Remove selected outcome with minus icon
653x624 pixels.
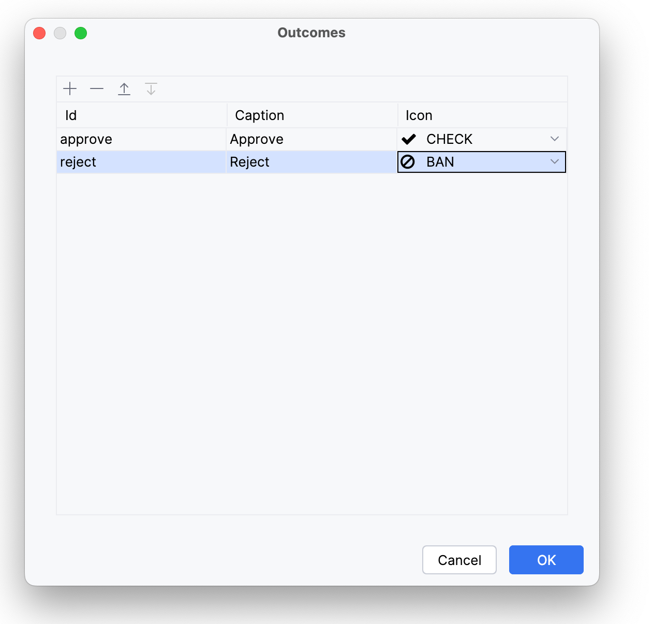coord(97,89)
